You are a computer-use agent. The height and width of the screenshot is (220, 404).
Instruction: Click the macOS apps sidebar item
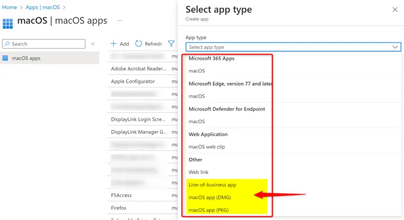pyautogui.click(x=26, y=58)
